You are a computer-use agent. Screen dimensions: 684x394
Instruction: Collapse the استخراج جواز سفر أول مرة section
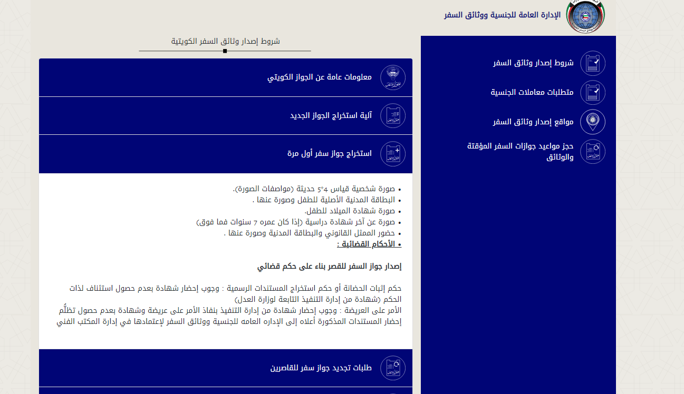click(x=329, y=154)
